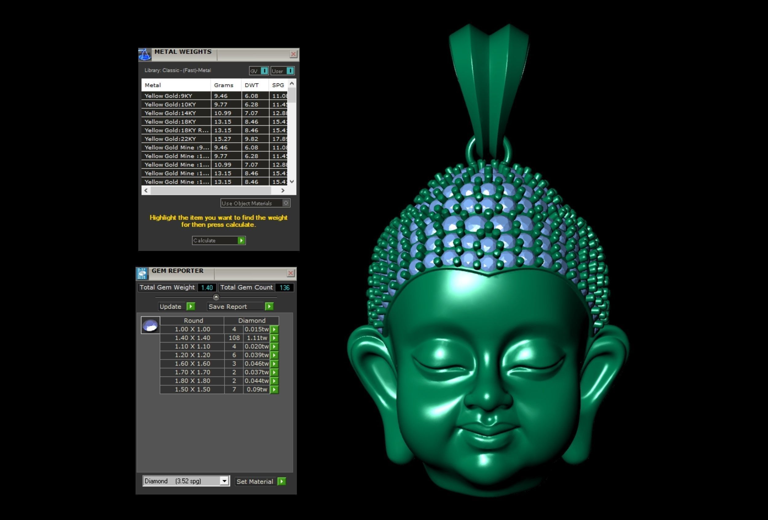Click green arrow beside 1.10 X 1.10 row
Viewport: 768px width, 520px height.
point(274,346)
